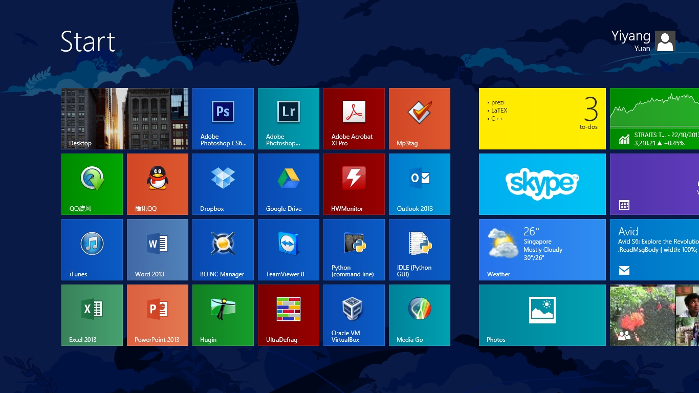Open Singapore Weather live tile

click(x=542, y=250)
